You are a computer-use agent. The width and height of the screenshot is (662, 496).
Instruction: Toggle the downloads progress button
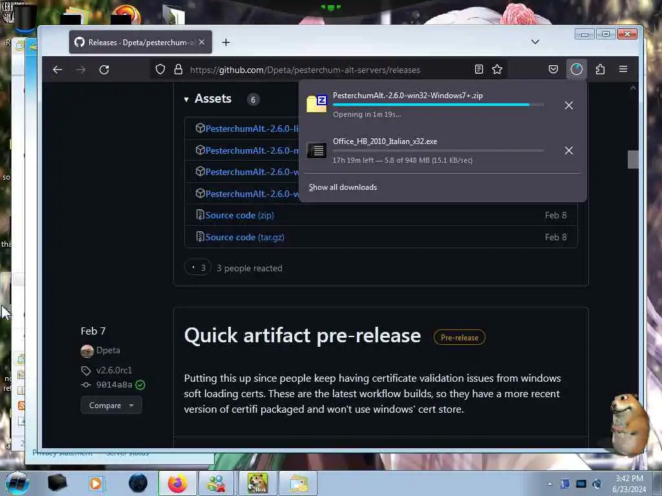coord(576,69)
